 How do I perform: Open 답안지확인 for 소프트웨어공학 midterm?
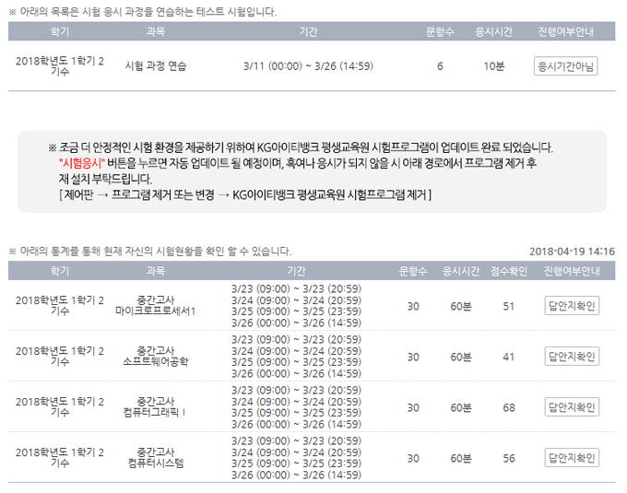point(572,357)
